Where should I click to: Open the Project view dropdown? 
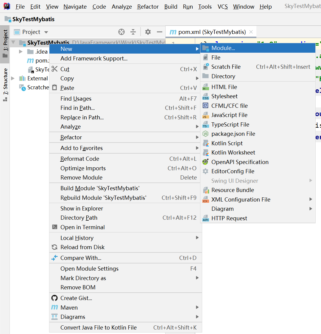tap(46, 32)
